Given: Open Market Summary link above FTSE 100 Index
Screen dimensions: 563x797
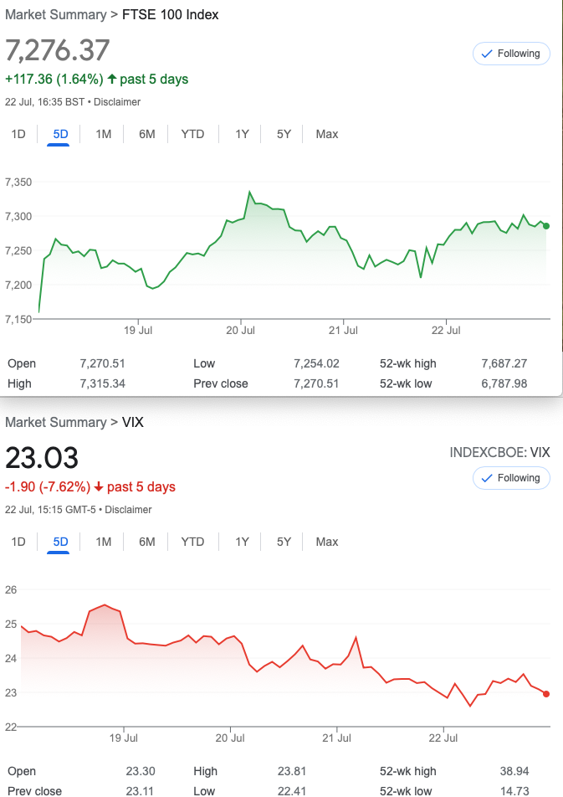Looking at the screenshot, I should click(x=56, y=15).
